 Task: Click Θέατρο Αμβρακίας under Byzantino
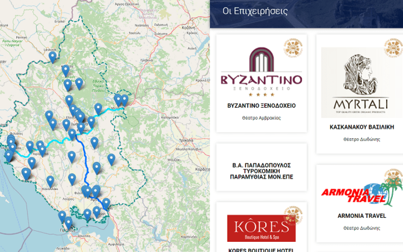coord(261,118)
